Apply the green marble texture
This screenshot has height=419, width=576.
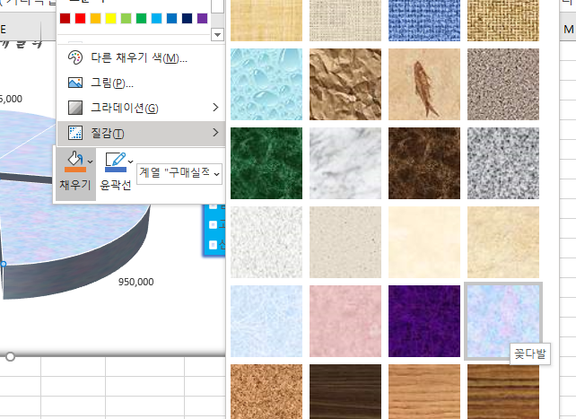tap(266, 163)
